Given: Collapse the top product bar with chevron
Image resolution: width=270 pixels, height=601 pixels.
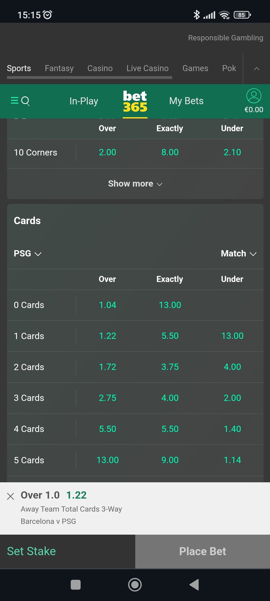Looking at the screenshot, I should (257, 69).
